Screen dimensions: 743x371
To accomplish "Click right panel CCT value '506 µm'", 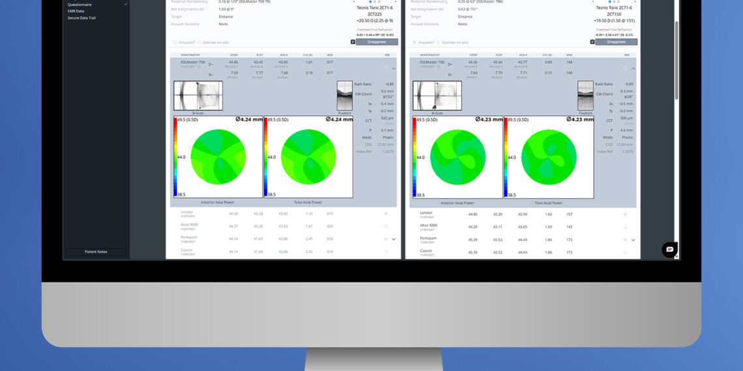I will (626, 118).
